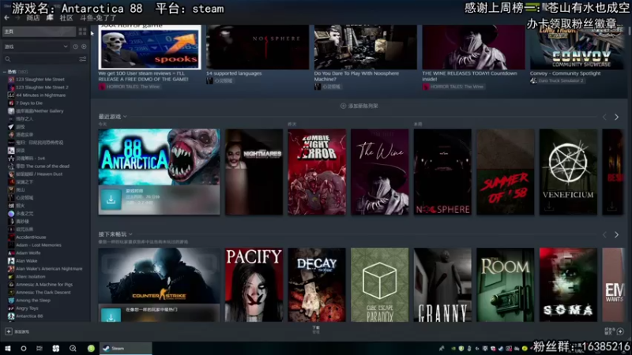Click Antarctica 88 download icon

[111, 200]
